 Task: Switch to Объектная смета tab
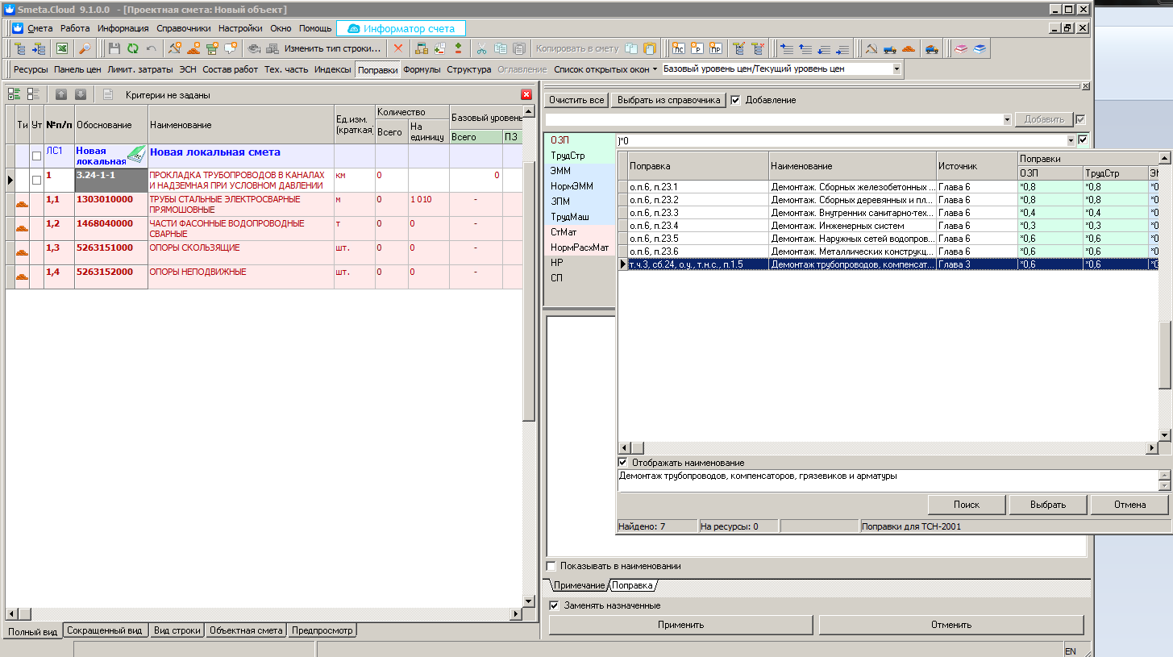246,630
